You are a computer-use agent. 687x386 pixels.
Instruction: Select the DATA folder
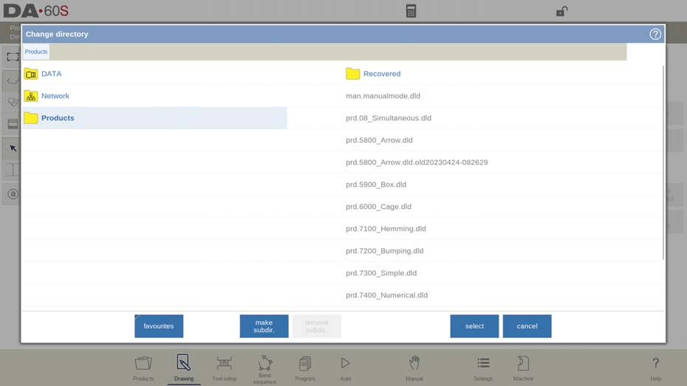click(x=51, y=74)
